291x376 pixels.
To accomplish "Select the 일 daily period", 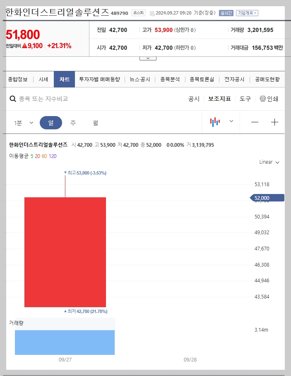I will [51, 123].
